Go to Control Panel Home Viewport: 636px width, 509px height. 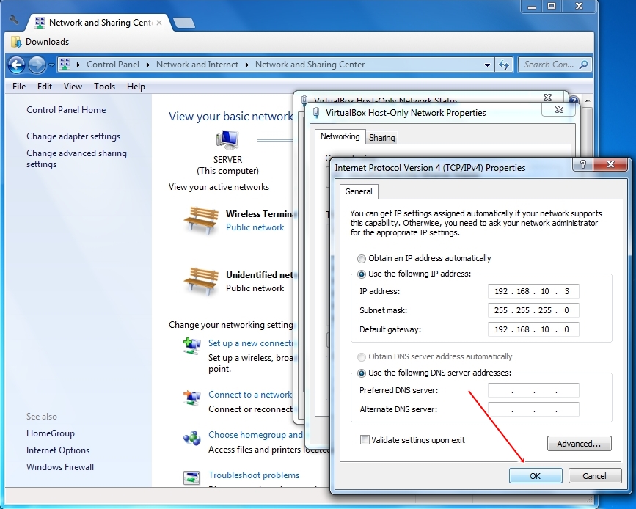66,110
